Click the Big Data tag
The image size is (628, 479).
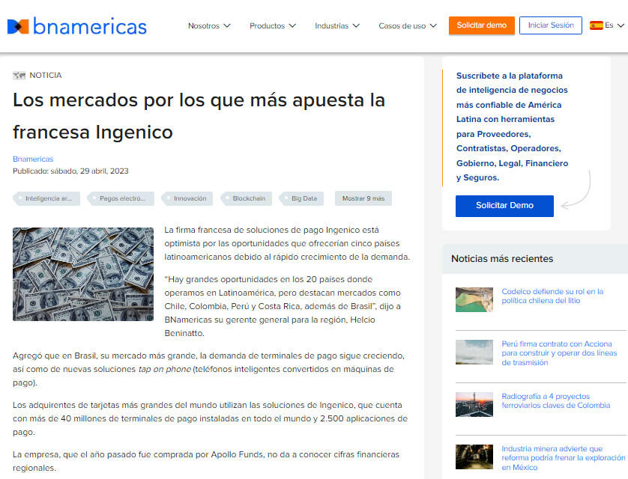pyautogui.click(x=304, y=198)
